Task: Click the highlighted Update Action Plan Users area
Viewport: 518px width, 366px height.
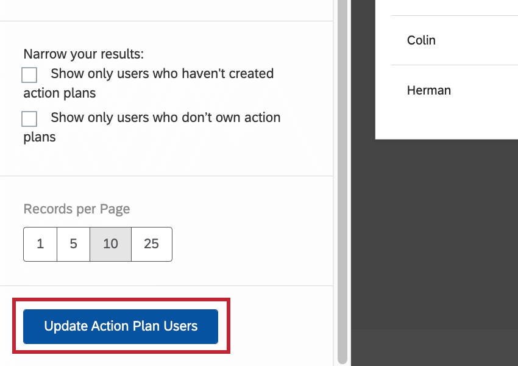Action: [120, 326]
